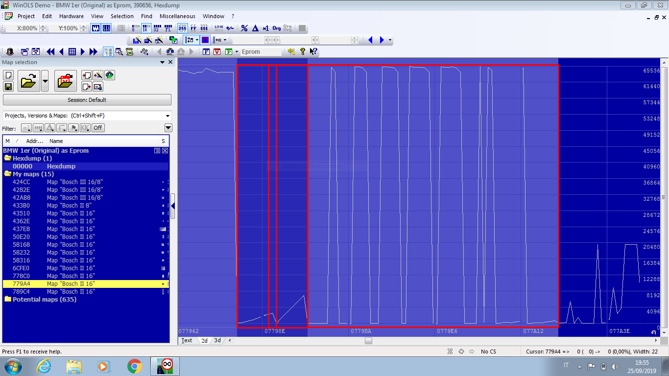Click the binoculars search icon in toolbar
669x376 pixels.
tap(169, 52)
